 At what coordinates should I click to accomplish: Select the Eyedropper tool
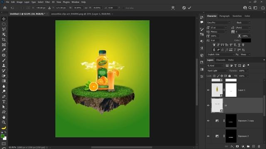pos(4,50)
